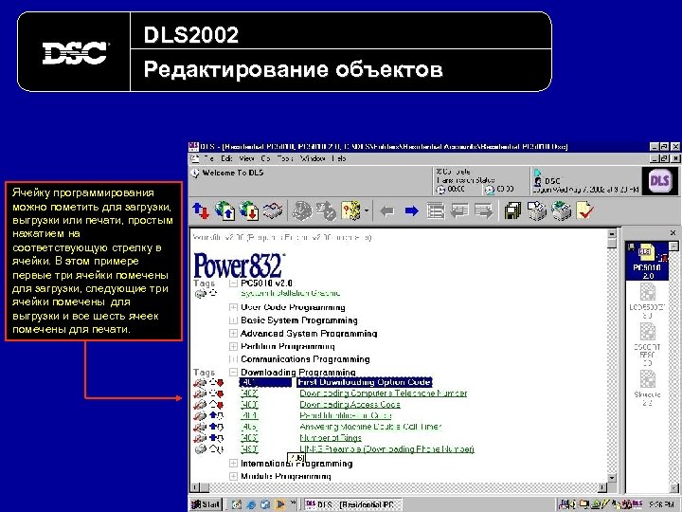Toggle download arrow on Downloading Access Code row
Viewport: 682px width, 512px height.
[220, 405]
